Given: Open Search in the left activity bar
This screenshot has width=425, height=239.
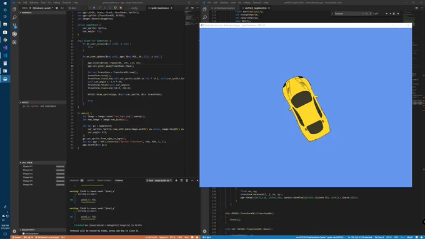Looking at the screenshot, I should (x=14, y=17).
